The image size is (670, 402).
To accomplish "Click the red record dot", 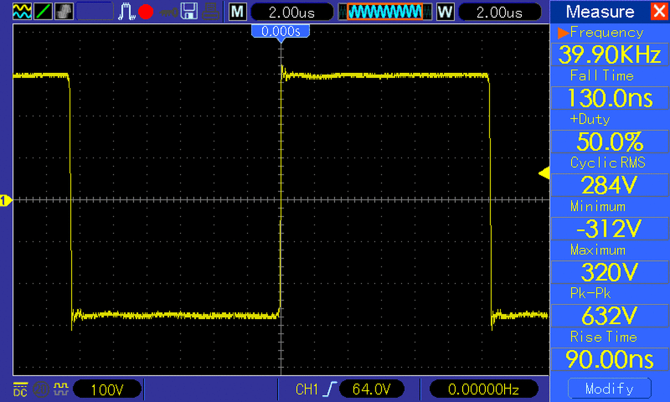I will [146, 12].
